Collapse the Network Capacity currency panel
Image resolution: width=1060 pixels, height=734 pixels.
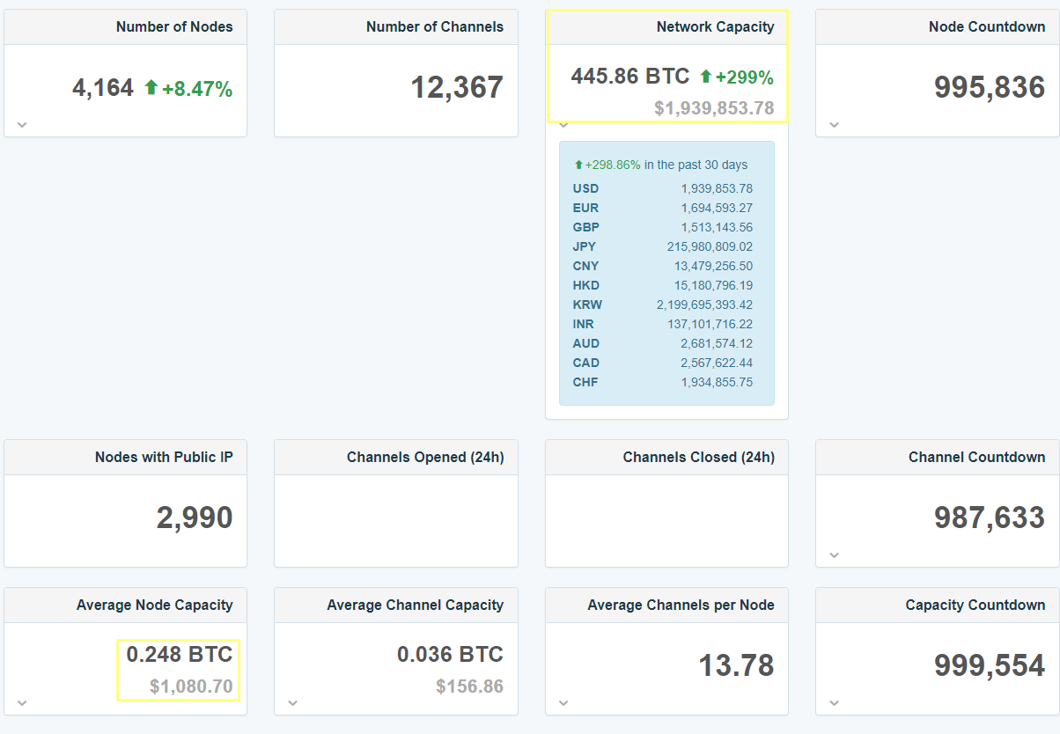563,124
